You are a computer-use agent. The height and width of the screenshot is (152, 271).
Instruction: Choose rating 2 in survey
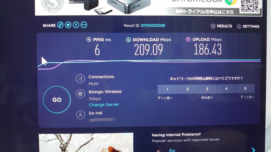(x=187, y=89)
